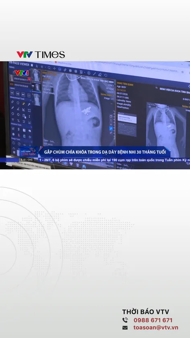The width and height of the screenshot is (190, 338).
Task: Pick the eraser tool in top toolbar
Action: 100,75
